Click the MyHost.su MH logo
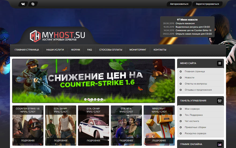Screen dimensions: 236x148 click(35, 36)
